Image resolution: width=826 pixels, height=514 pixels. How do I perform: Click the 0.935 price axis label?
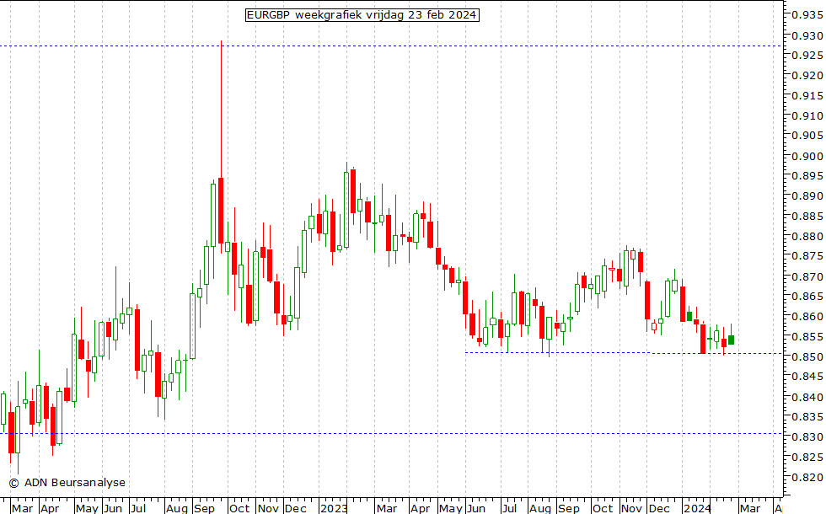808,15
